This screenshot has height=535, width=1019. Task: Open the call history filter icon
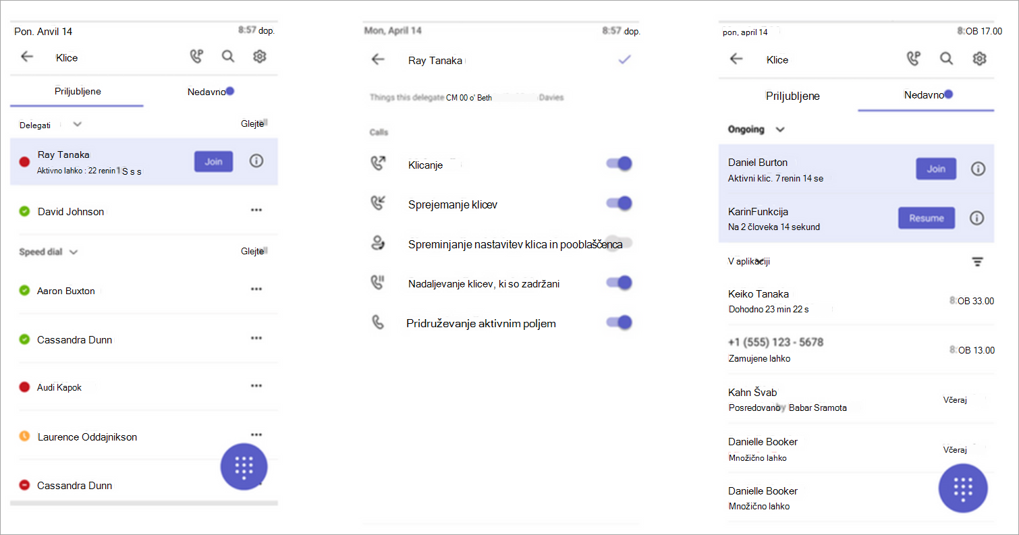(x=978, y=262)
